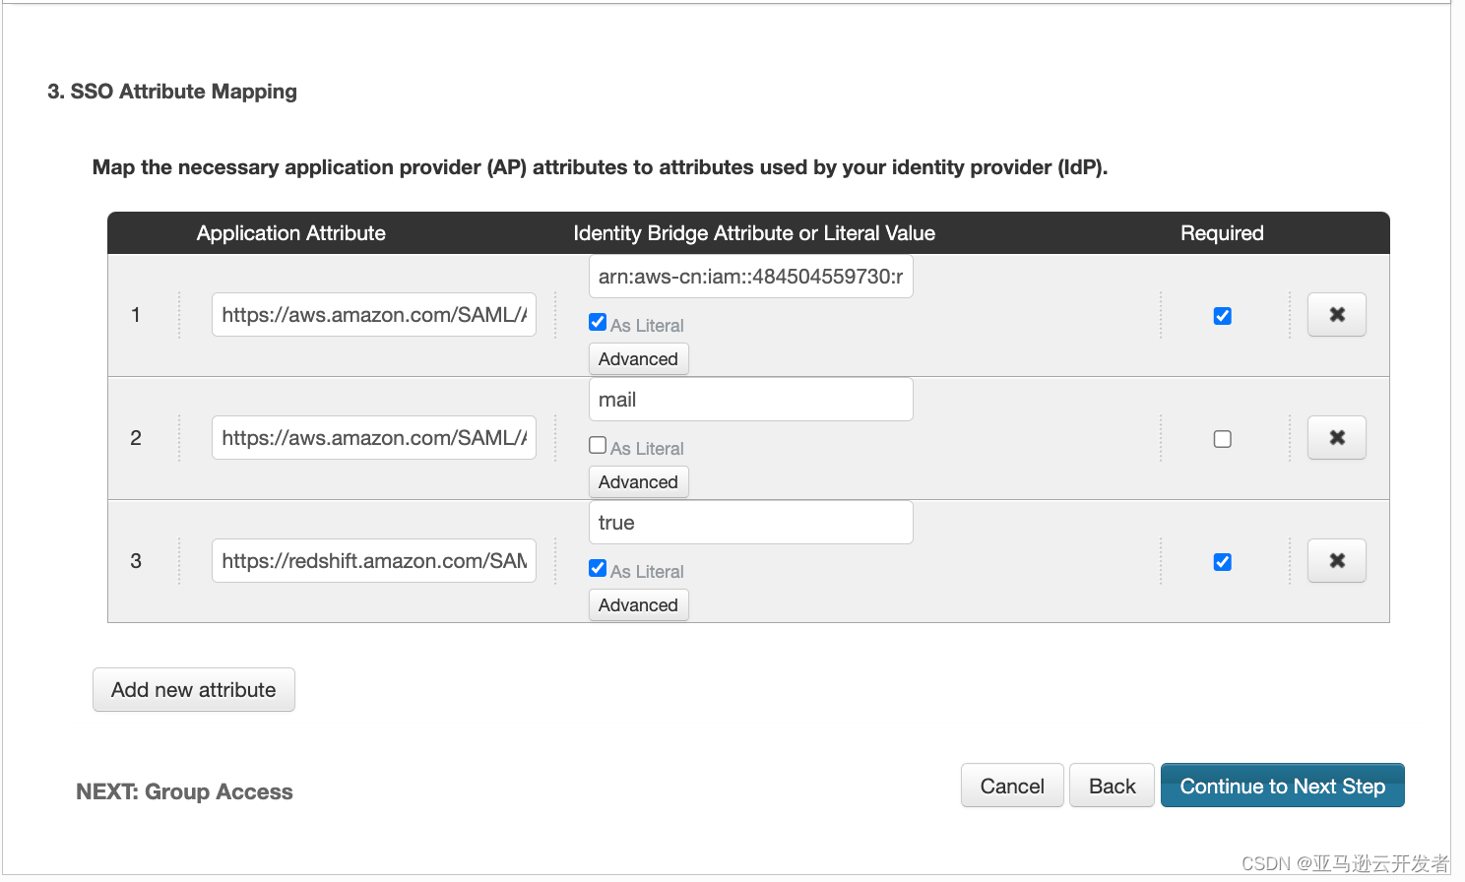Click row number 1 label

[x=136, y=315]
